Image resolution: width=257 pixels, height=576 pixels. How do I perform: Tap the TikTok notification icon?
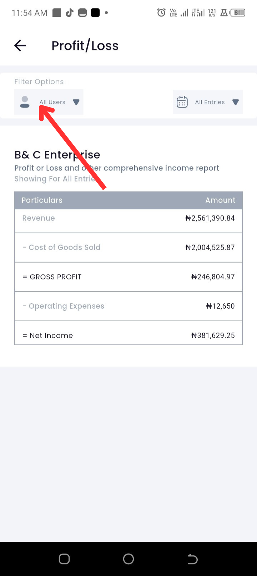tap(69, 13)
